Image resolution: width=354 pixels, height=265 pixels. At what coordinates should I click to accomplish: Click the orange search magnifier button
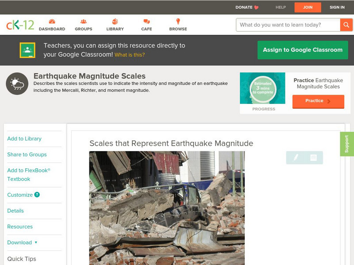pos(346,25)
